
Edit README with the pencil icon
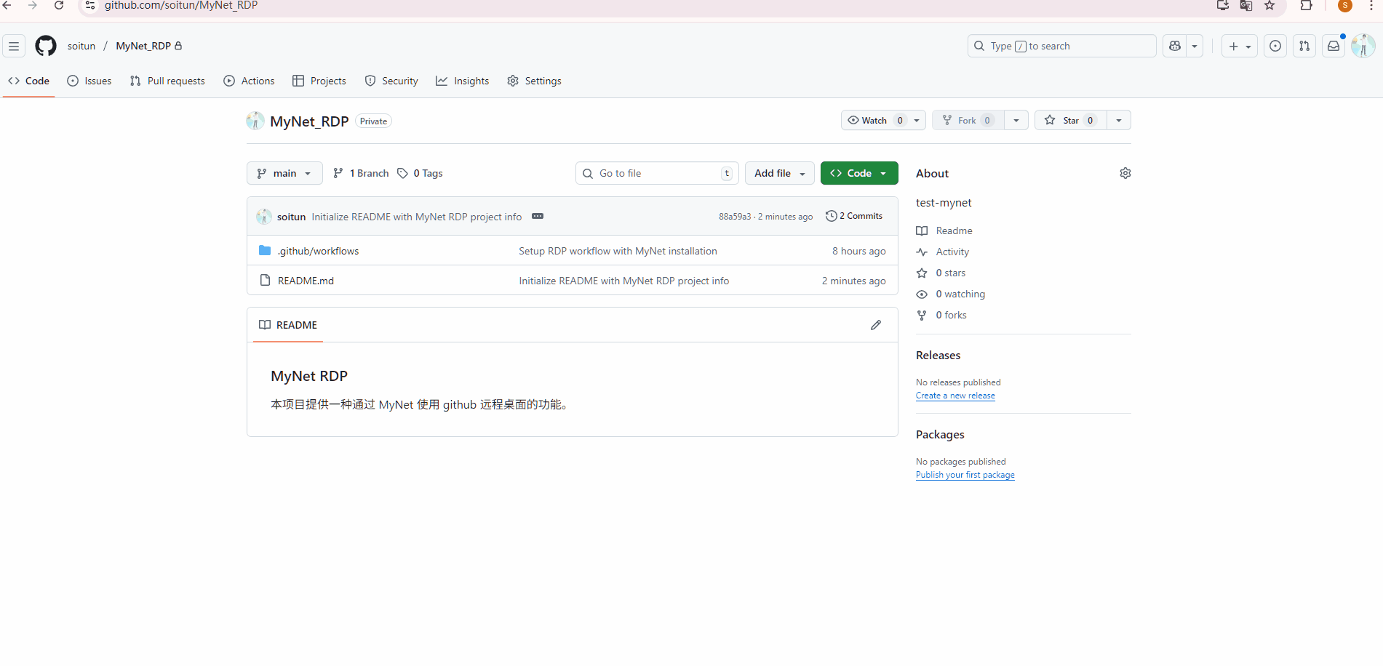pyautogui.click(x=875, y=325)
